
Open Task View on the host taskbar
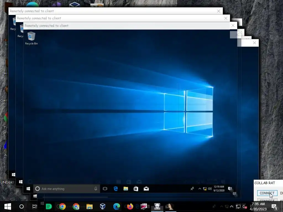pos(35,206)
